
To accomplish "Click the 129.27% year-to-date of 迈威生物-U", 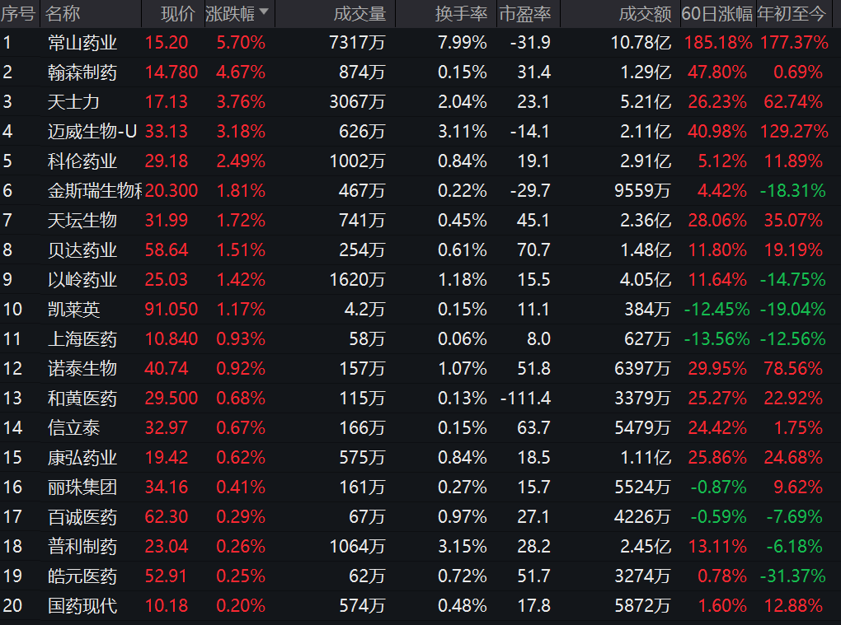I will (794, 131).
